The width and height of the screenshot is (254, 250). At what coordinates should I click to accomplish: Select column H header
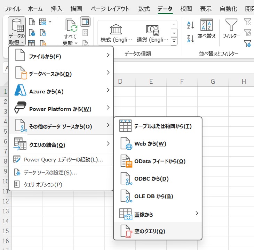pos(241,82)
